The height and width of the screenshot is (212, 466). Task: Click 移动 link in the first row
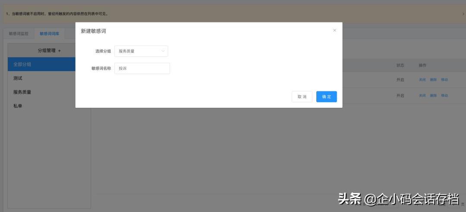pyautogui.click(x=444, y=80)
